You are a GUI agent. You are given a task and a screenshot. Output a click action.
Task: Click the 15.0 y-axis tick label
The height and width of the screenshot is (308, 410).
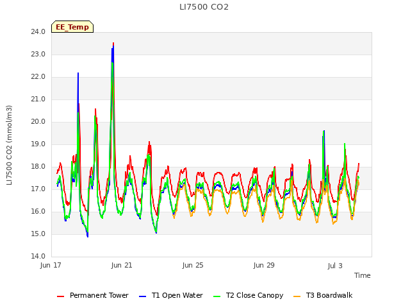coord(38,234)
